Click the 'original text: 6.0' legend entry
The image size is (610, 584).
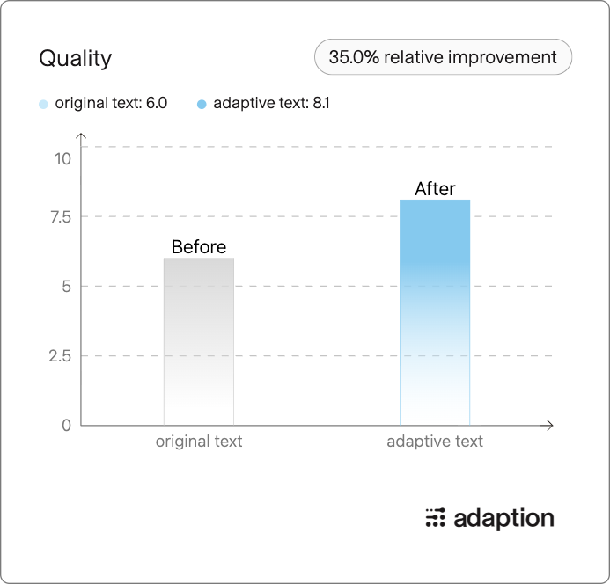(x=111, y=103)
